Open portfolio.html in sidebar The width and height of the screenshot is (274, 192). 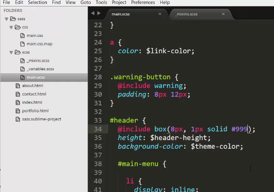click(35, 111)
